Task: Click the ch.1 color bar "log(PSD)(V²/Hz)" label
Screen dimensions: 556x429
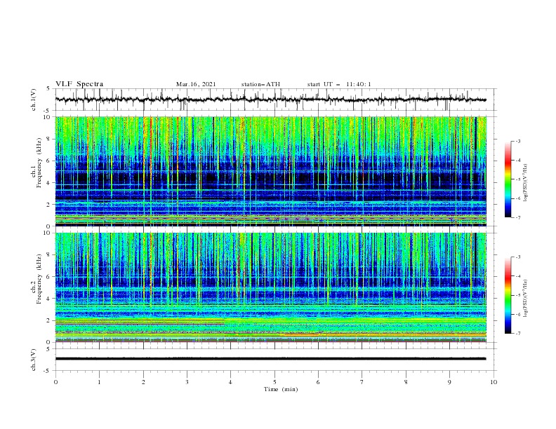Action: tap(525, 183)
